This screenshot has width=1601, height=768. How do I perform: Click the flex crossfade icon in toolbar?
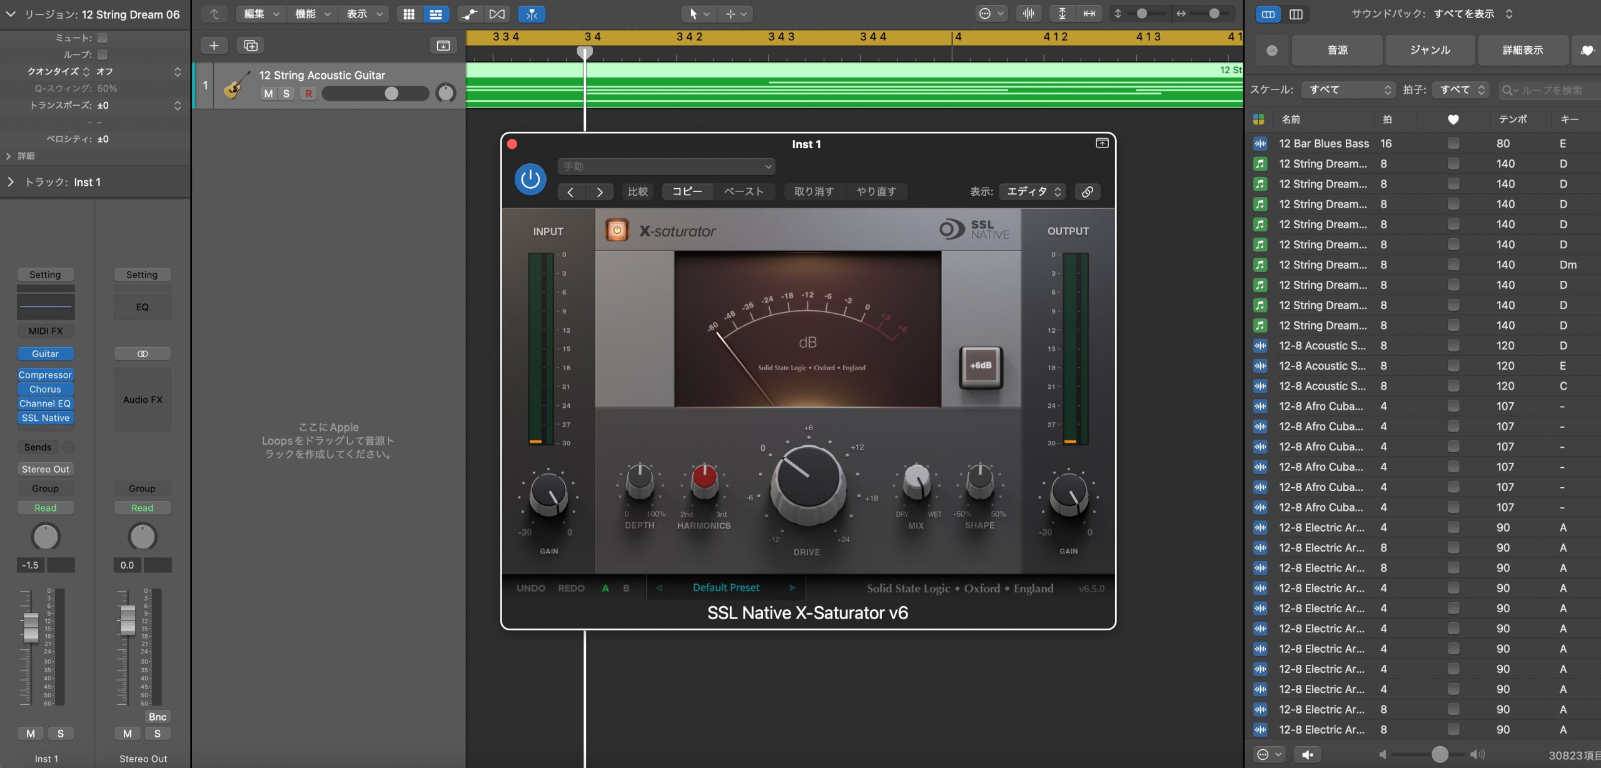pos(497,14)
